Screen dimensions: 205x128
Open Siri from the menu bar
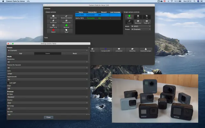(198, 1)
